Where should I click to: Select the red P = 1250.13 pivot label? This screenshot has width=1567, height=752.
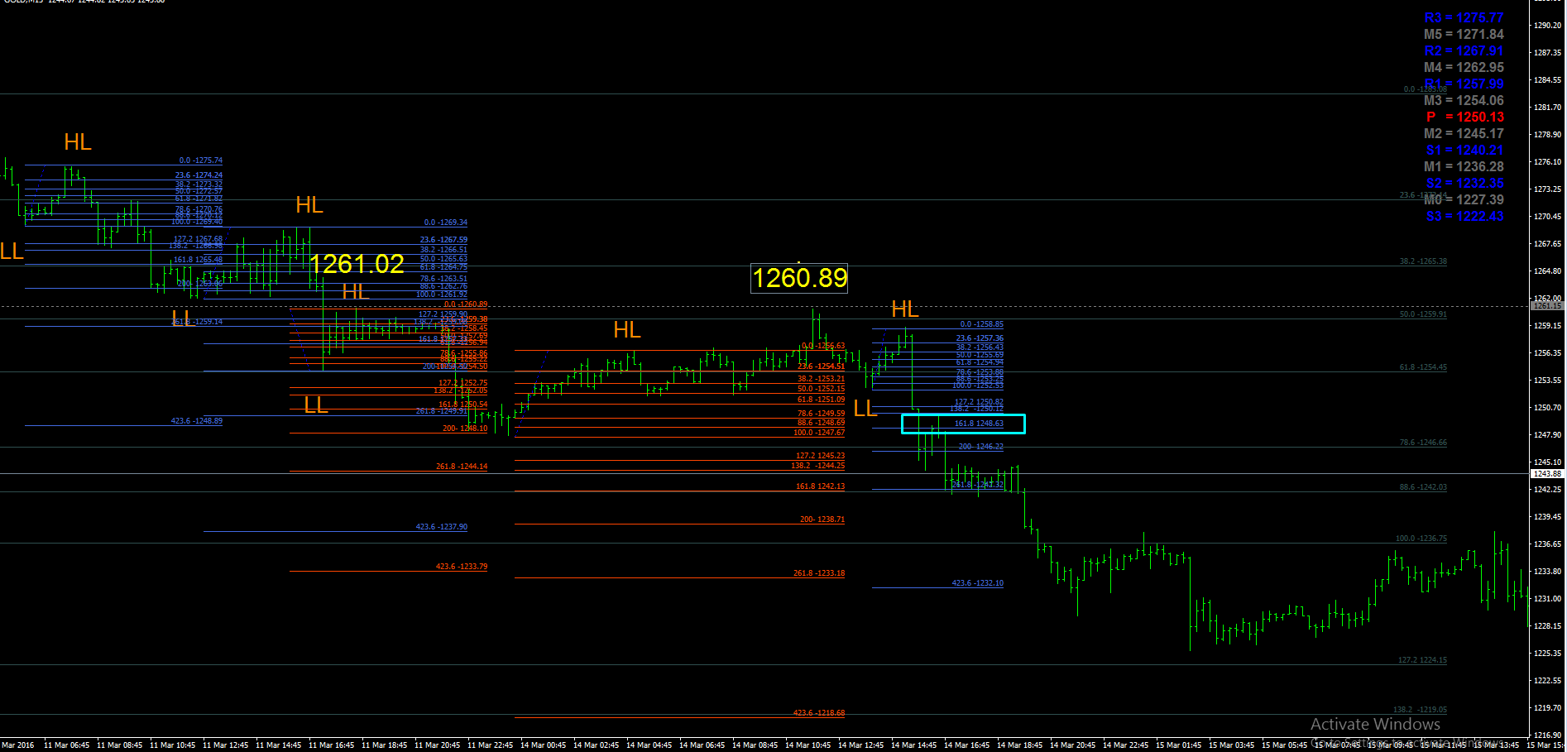pos(1465,117)
